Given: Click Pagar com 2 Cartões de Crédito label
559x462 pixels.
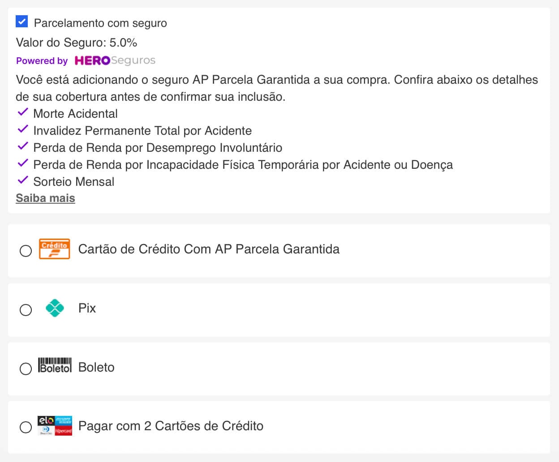Looking at the screenshot, I should pos(171,426).
